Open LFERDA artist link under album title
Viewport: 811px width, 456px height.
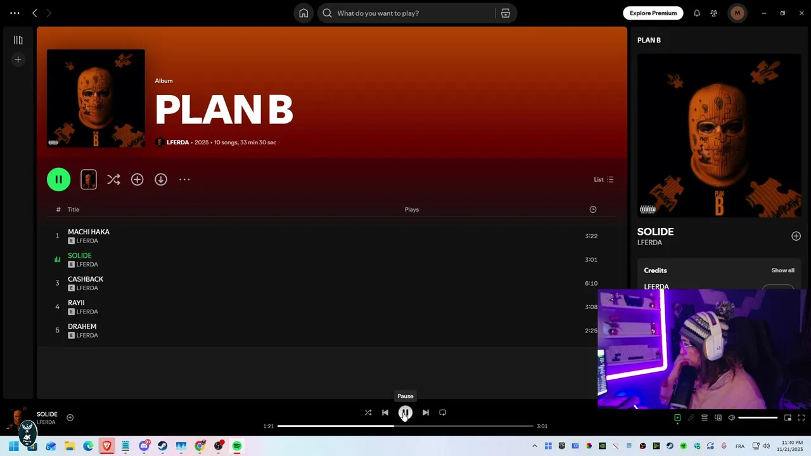(x=177, y=142)
